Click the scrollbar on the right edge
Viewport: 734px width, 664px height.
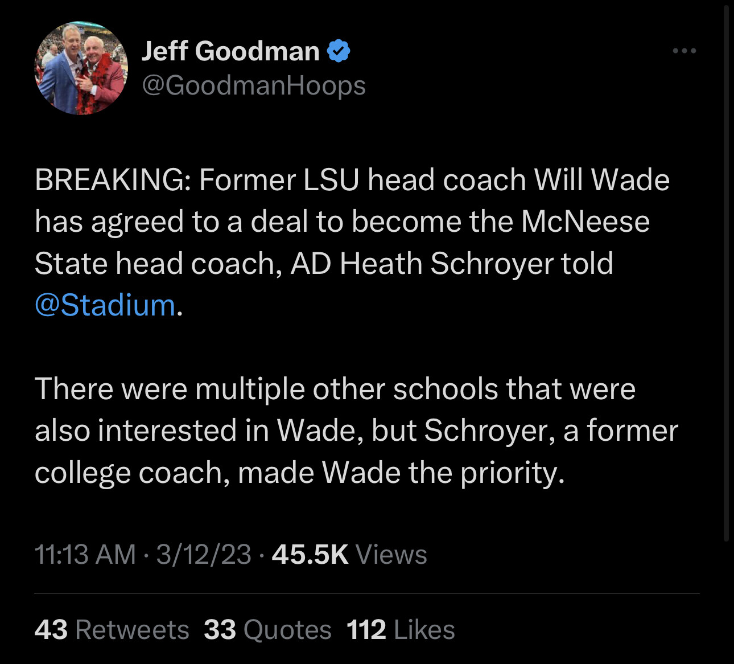pyautogui.click(x=726, y=273)
